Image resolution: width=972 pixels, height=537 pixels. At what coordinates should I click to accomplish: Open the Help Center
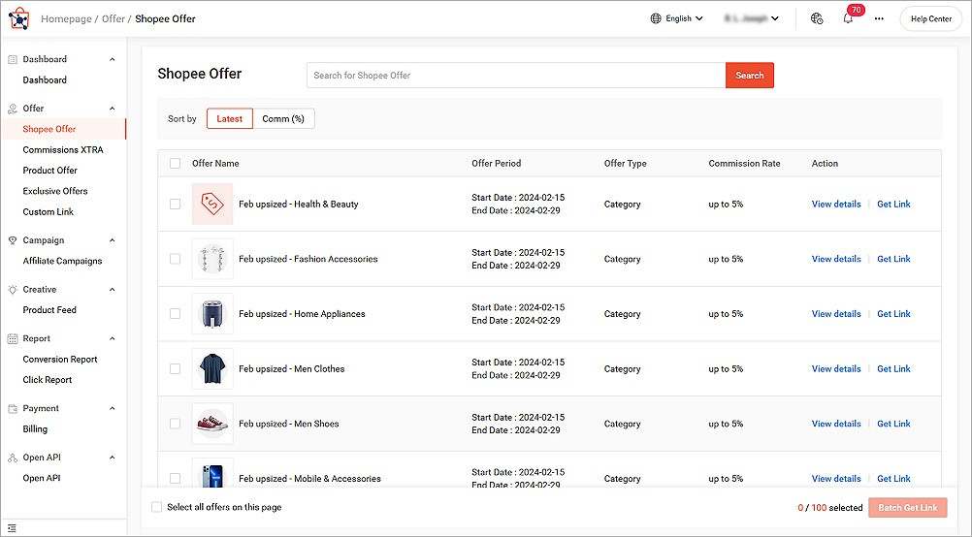(x=931, y=18)
